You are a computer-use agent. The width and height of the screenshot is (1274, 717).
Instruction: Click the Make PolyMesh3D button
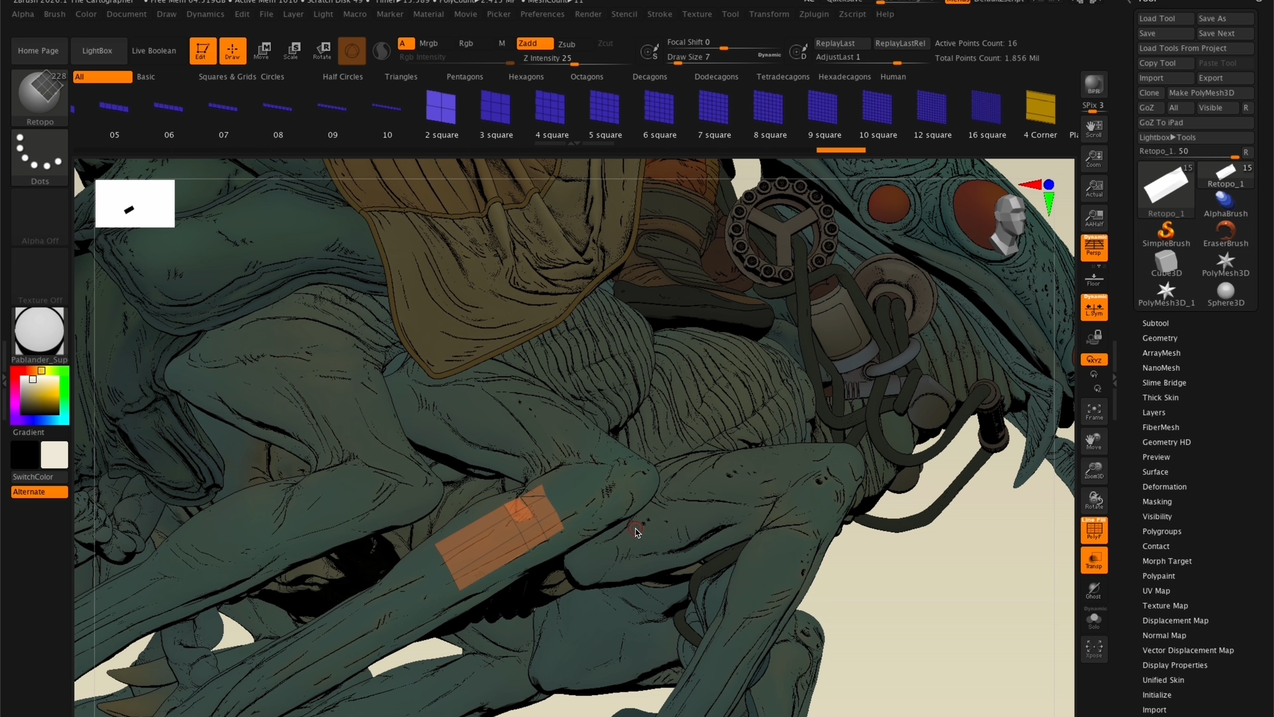[x=1201, y=93]
